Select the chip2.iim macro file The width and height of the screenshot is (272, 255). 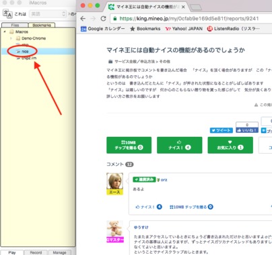[x=26, y=58]
